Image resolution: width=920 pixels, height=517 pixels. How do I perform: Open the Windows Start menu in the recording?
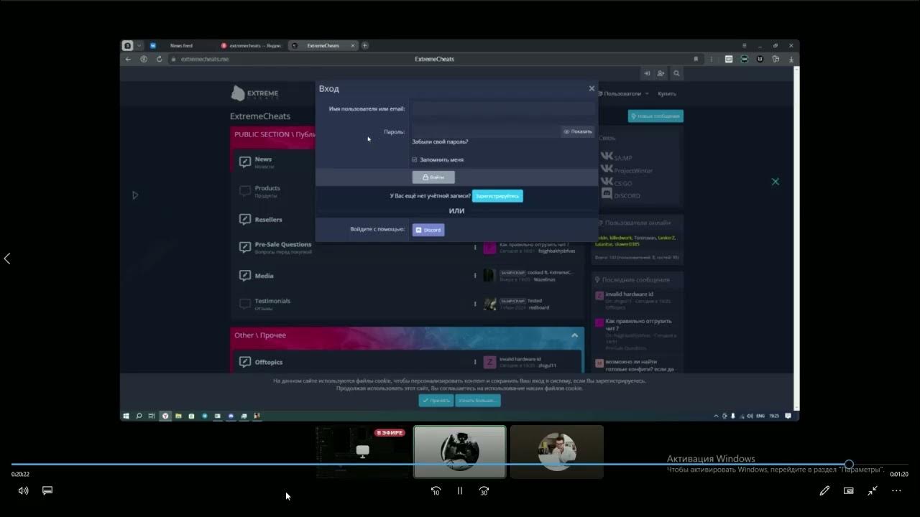126,416
